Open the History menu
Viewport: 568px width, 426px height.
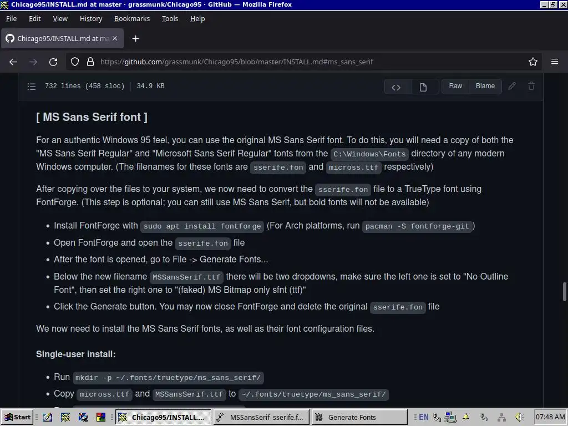[91, 18]
